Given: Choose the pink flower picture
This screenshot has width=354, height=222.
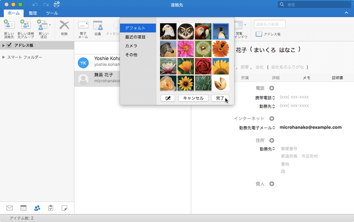Looking at the screenshot, I should pyautogui.click(x=186, y=49).
